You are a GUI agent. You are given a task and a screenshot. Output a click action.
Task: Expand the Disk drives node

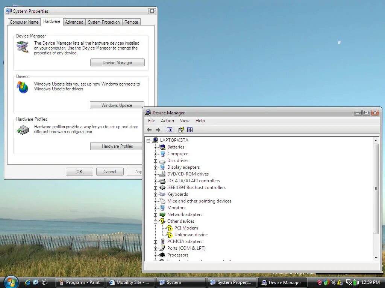155,161
